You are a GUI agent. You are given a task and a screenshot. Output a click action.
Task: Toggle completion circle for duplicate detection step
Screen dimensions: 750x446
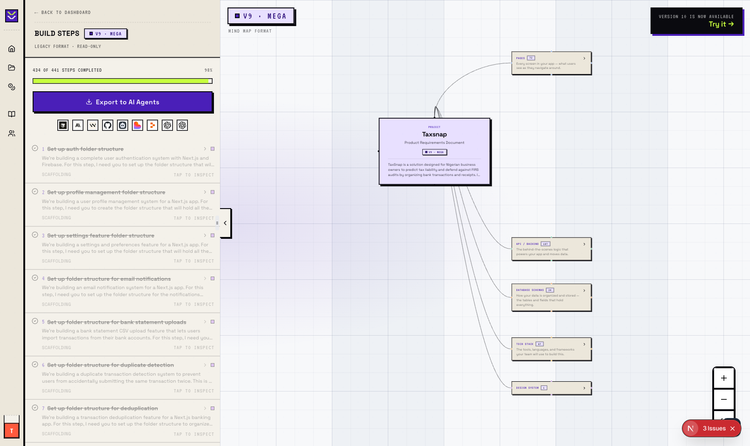coord(35,364)
